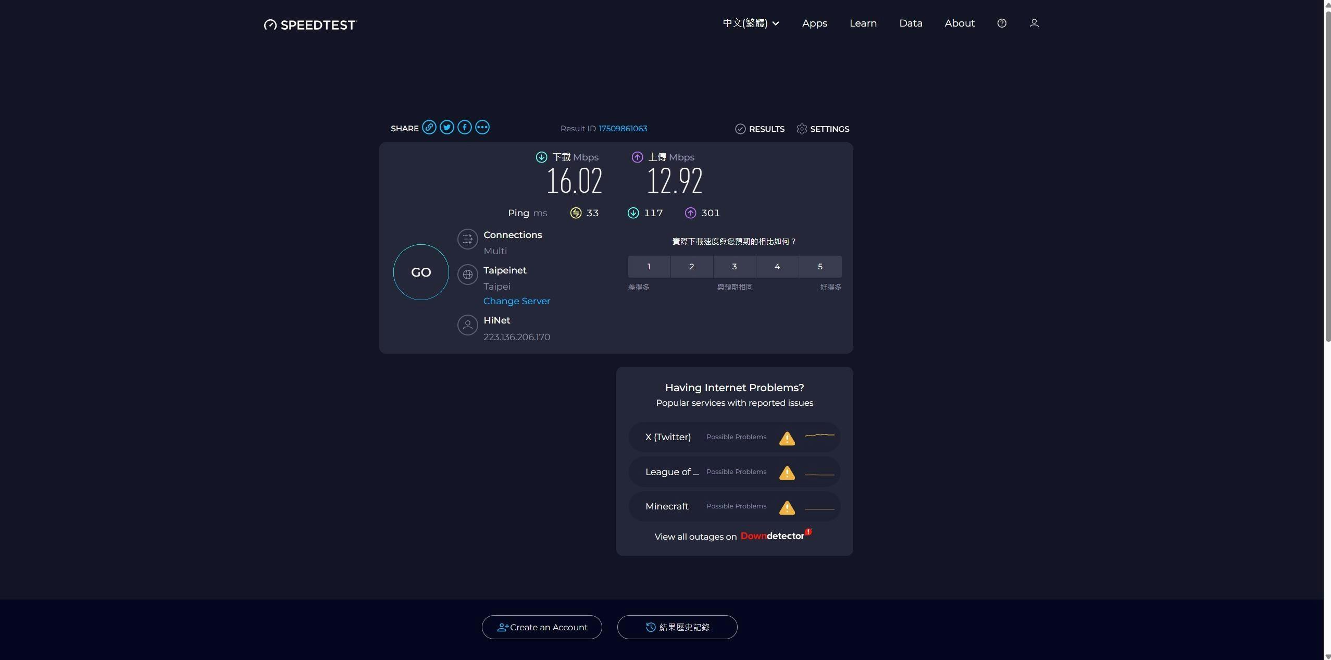Click the Multi connections text
1331x660 pixels.
click(495, 251)
